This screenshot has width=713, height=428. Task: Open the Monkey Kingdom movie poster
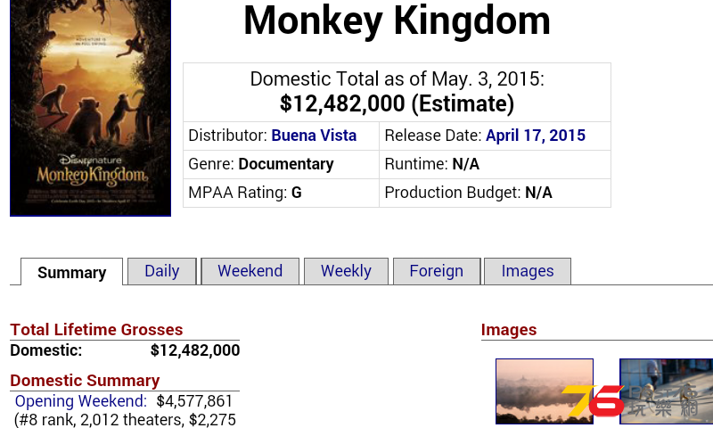tap(91, 107)
